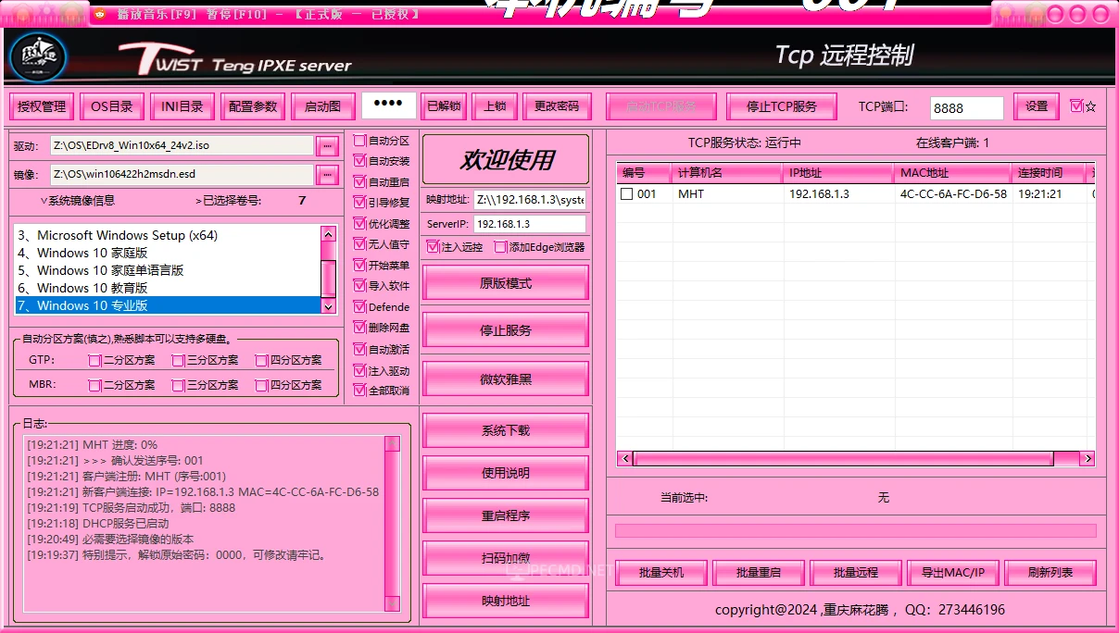Screen dimensions: 1119x633
Task: Click 停止TCP服务 to stop the TCP service
Action: click(x=781, y=105)
